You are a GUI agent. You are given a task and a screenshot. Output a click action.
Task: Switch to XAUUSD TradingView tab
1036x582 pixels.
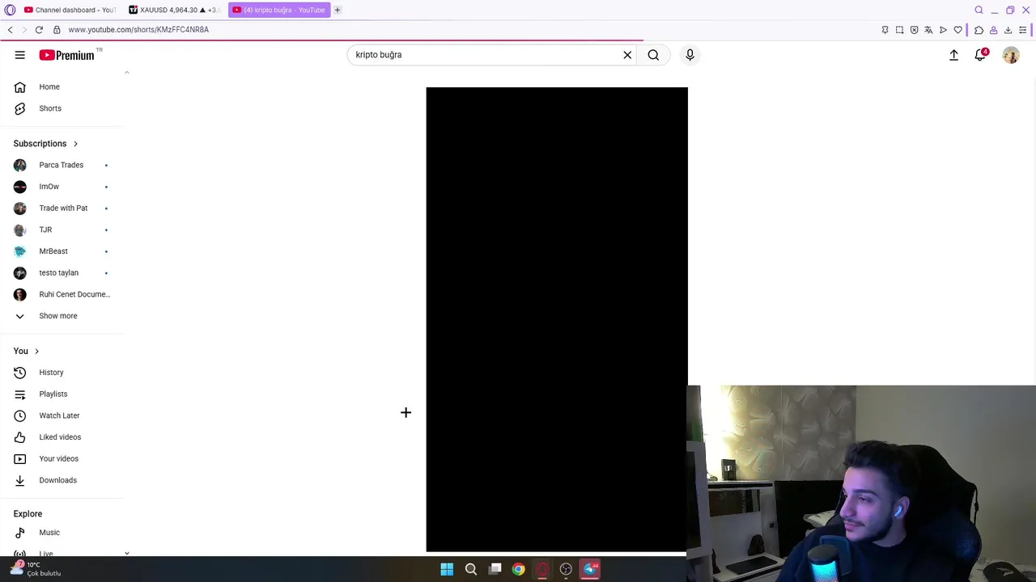174,10
